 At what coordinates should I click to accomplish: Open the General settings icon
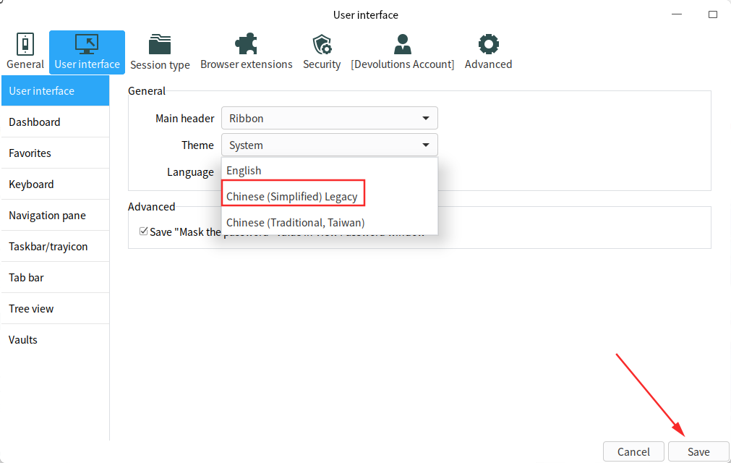click(x=25, y=45)
